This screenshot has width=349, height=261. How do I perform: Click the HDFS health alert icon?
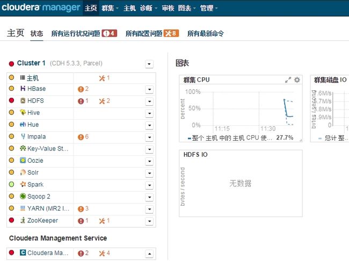[x=81, y=101]
